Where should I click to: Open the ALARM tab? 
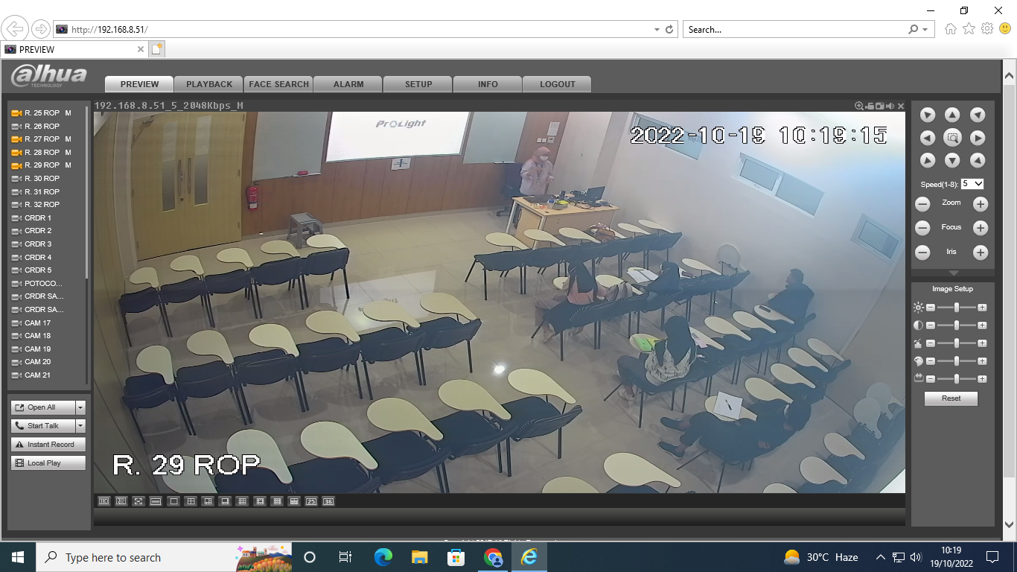pyautogui.click(x=348, y=84)
